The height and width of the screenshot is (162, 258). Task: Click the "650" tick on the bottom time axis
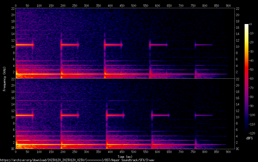(169, 152)
